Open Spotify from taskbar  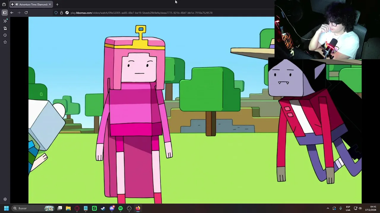point(121,208)
